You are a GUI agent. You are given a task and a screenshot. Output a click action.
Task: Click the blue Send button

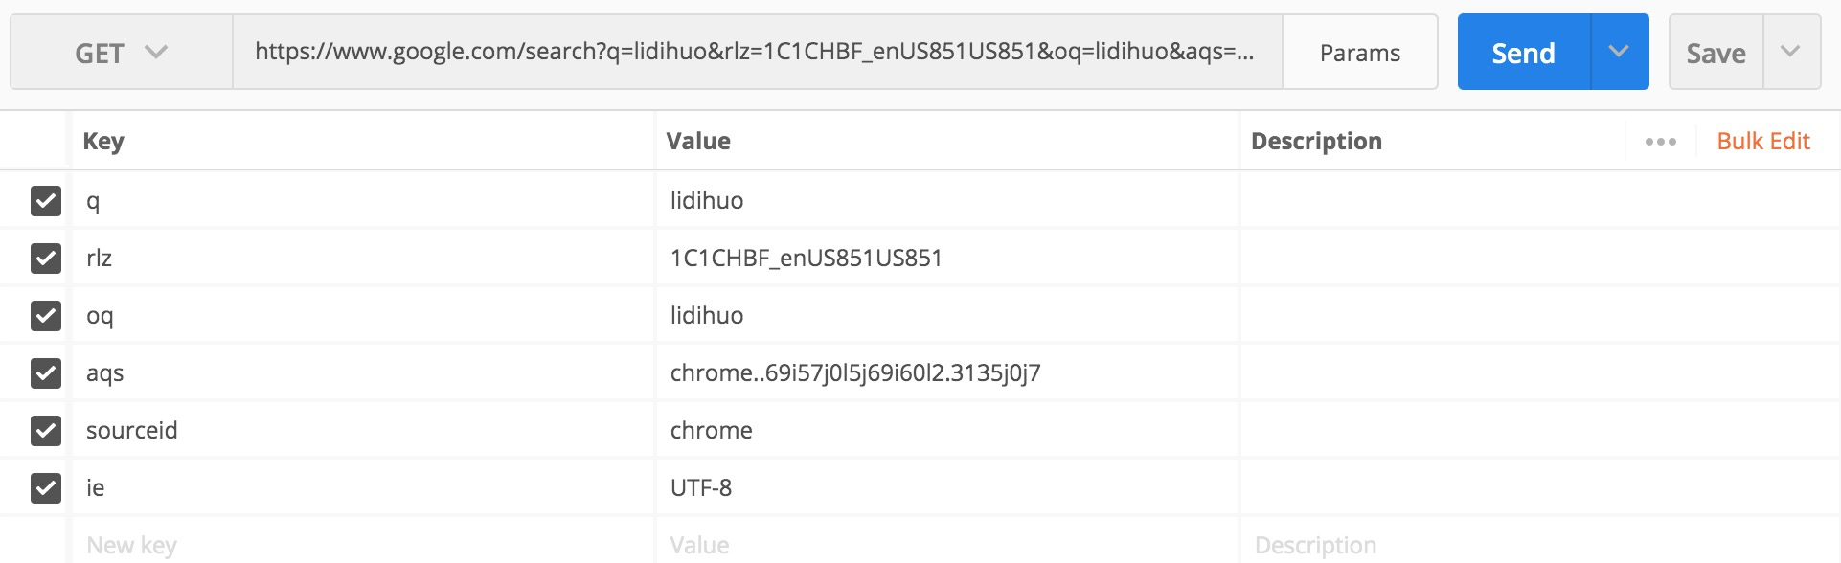pos(1524,53)
